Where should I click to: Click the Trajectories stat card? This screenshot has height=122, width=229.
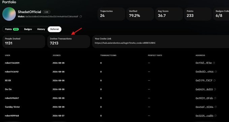pyautogui.click(x=111, y=14)
